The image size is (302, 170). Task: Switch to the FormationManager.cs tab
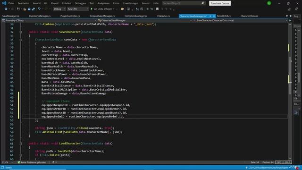136,16
